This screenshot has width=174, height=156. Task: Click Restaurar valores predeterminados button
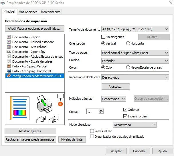(30, 139)
